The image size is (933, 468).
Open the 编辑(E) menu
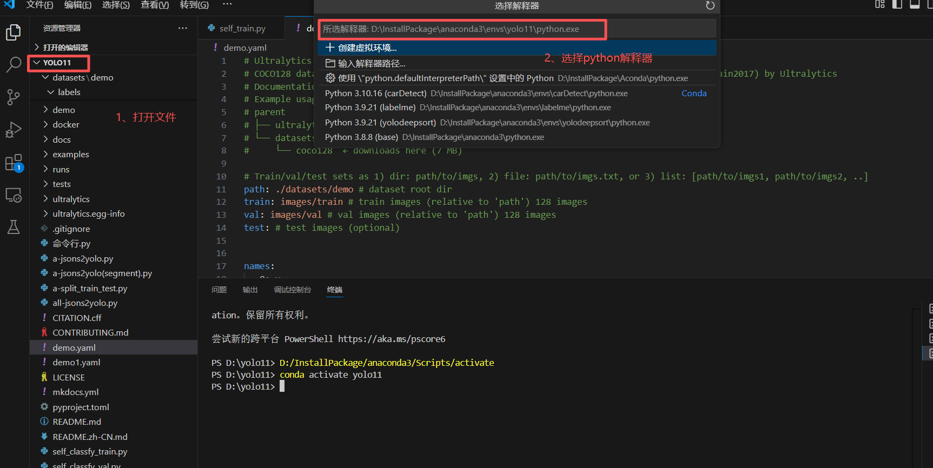(x=78, y=5)
